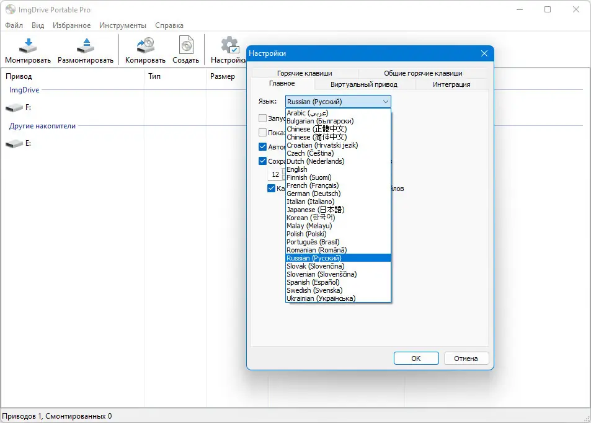Uncheck the Ка... checkbox below number 12

pos(272,188)
